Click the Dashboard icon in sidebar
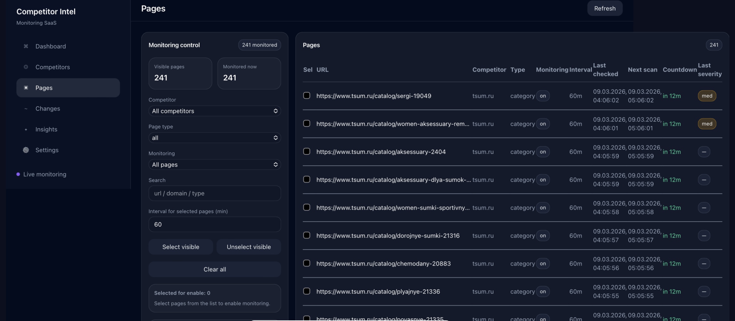 pos(26,46)
